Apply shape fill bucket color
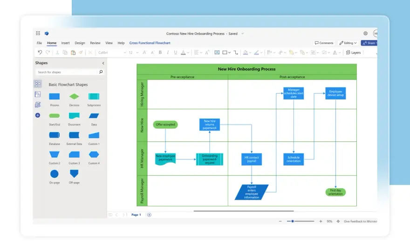The image size is (410, 251). (245, 53)
